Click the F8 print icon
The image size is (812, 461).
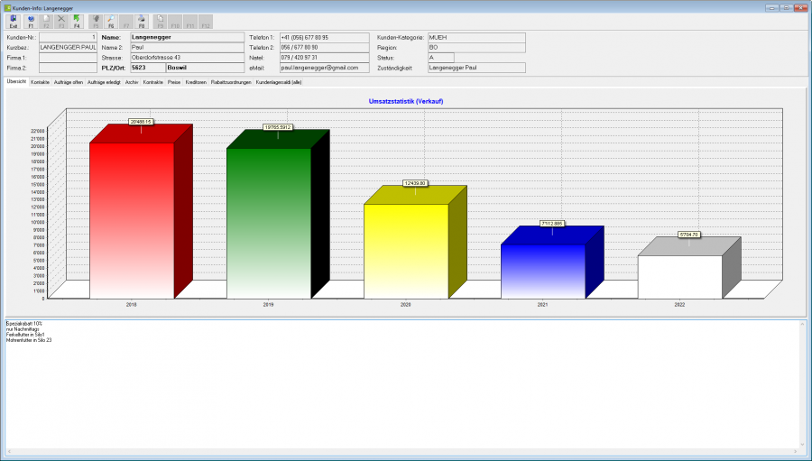142,22
